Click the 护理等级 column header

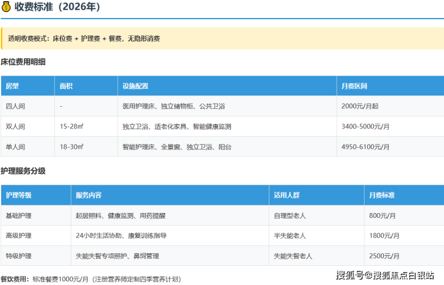coord(19,195)
